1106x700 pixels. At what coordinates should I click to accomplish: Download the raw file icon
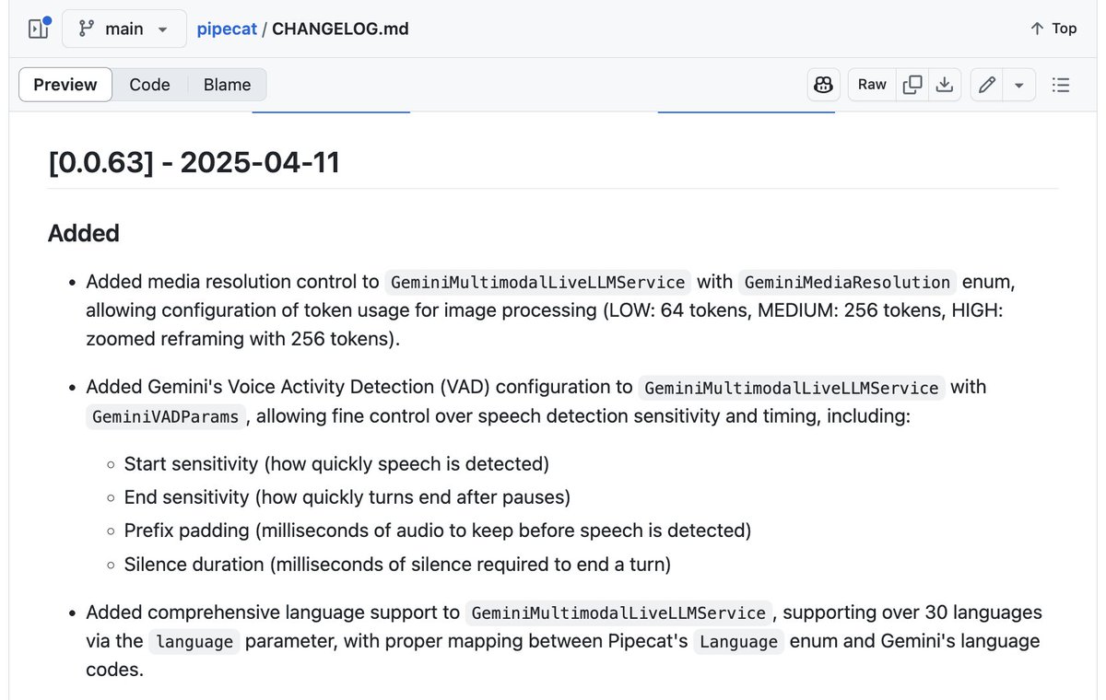pos(944,85)
